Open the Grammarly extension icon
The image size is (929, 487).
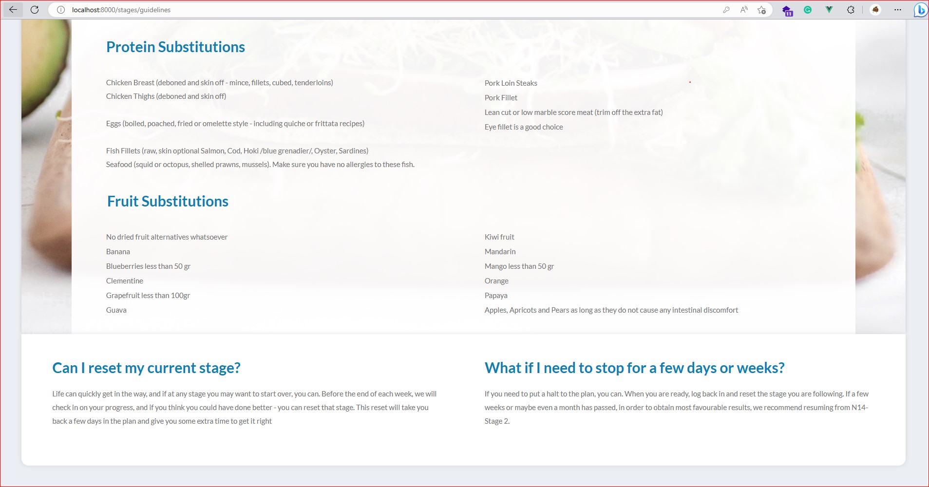click(808, 10)
